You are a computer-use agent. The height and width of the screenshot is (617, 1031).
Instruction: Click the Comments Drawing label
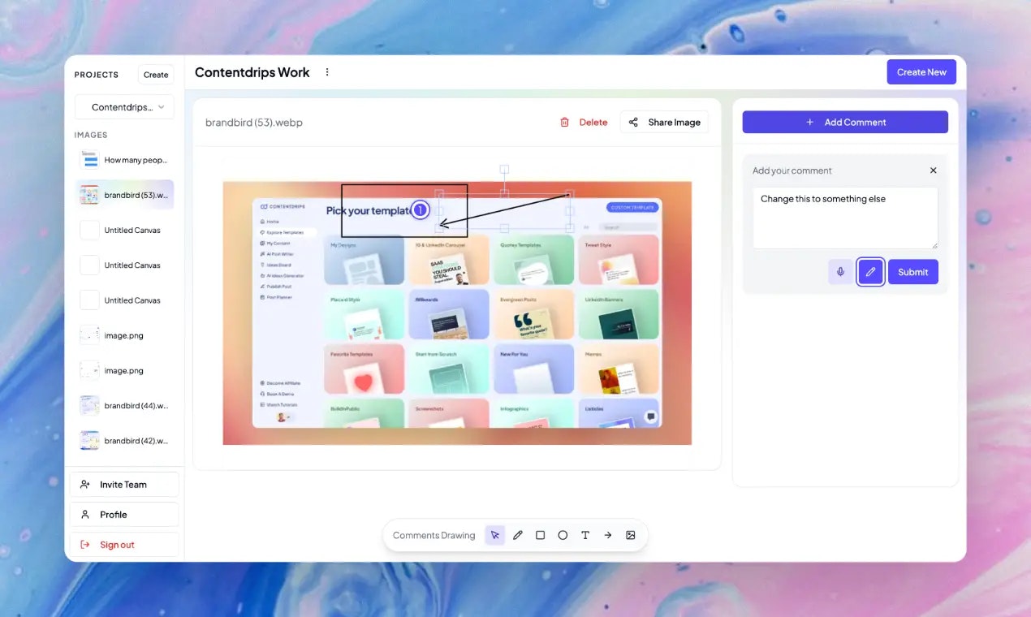[434, 535]
